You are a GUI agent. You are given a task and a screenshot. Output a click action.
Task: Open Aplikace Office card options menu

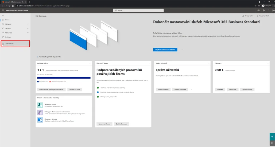(x=90, y=63)
